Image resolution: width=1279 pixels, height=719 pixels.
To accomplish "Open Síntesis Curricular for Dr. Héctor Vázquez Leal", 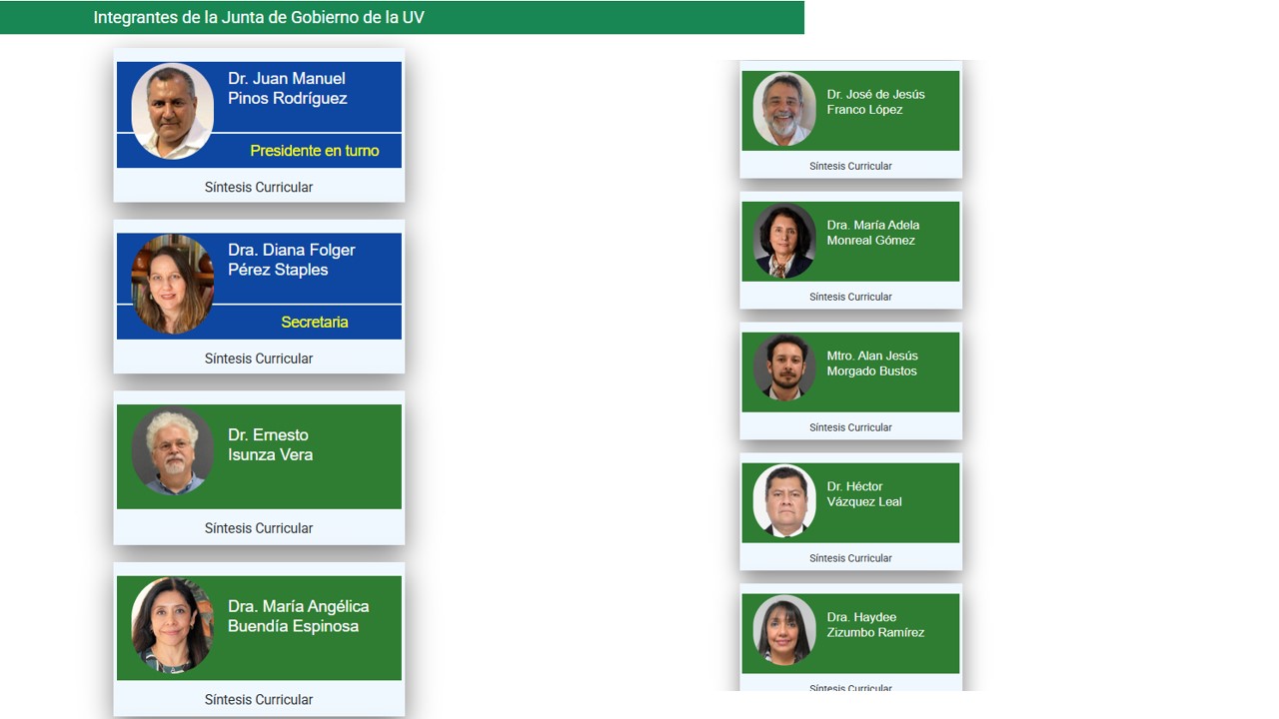I will pos(850,558).
